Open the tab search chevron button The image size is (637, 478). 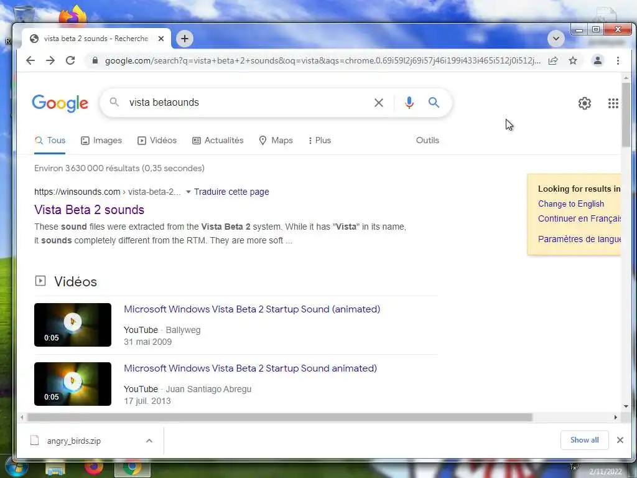(556, 39)
